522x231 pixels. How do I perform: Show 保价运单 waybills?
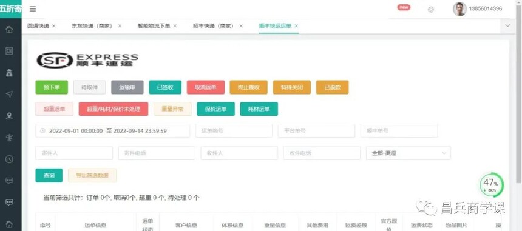[215, 109]
